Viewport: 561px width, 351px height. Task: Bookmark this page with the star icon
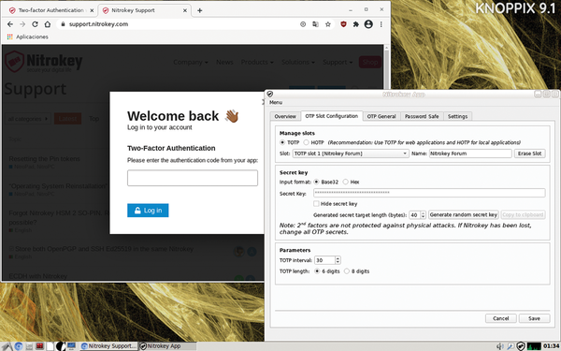328,24
